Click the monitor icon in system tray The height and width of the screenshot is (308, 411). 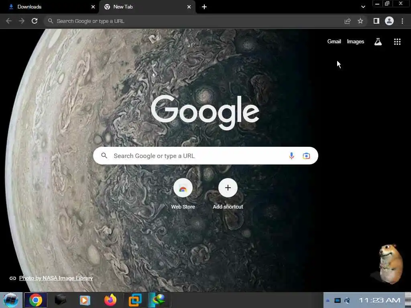[338, 300]
